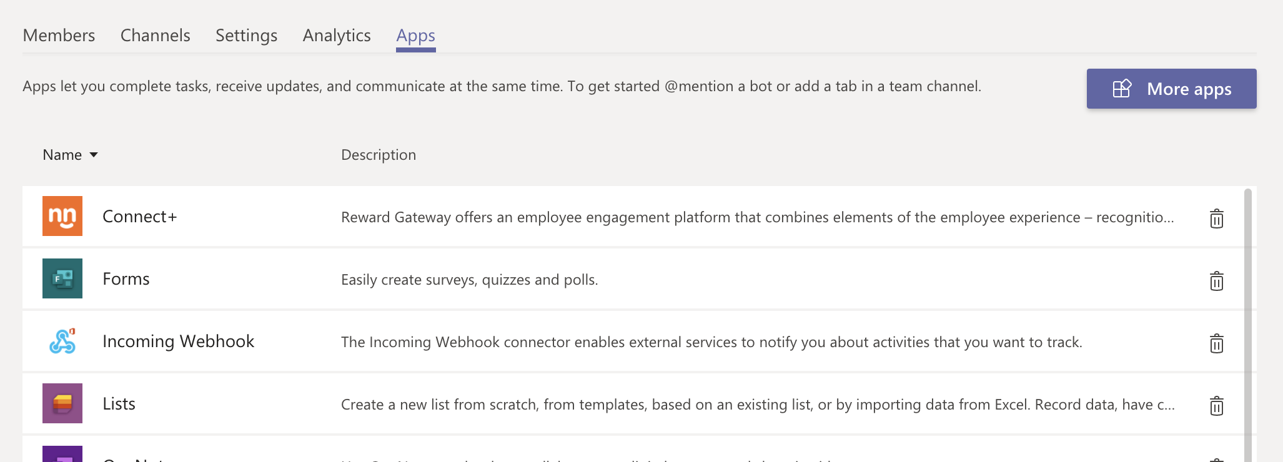
Task: Open the Incoming Webhook app name
Action: click(178, 342)
